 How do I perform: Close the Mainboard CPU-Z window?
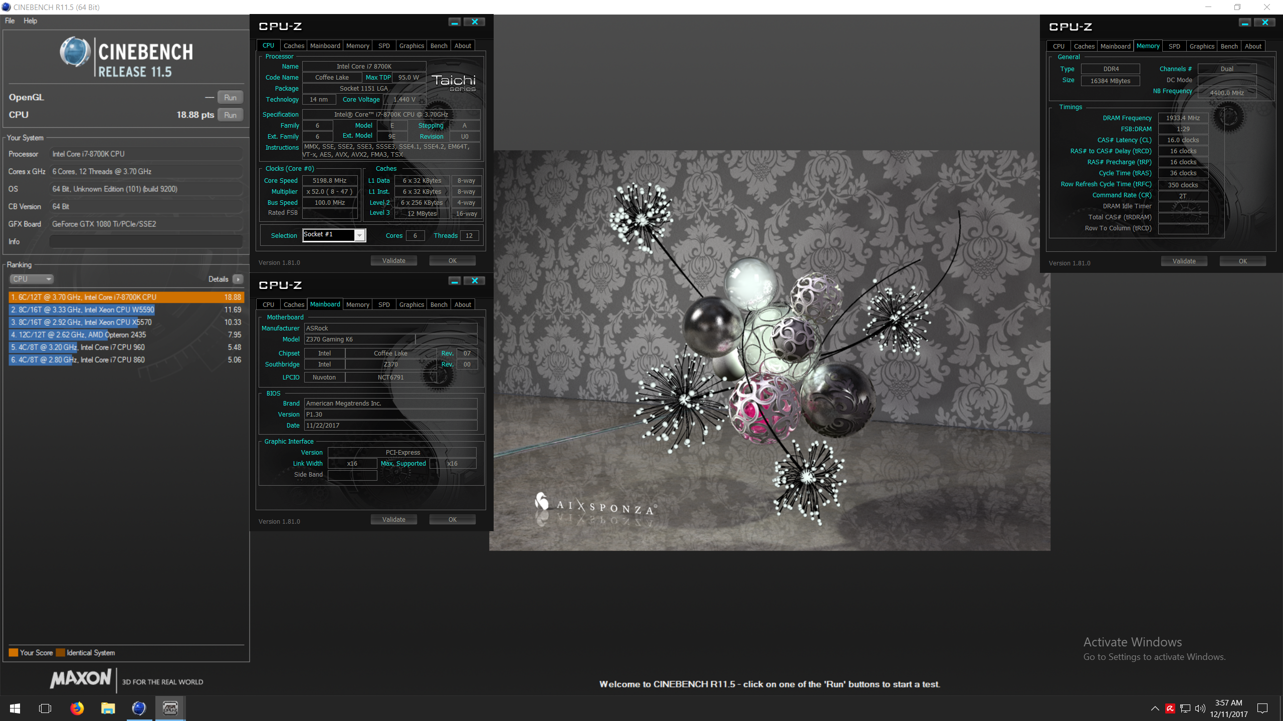[x=475, y=281]
